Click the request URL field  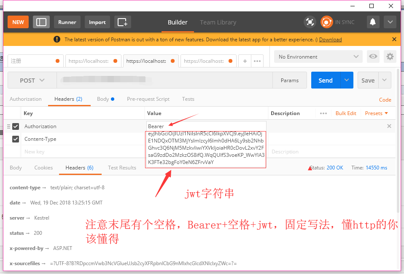[x=164, y=81]
